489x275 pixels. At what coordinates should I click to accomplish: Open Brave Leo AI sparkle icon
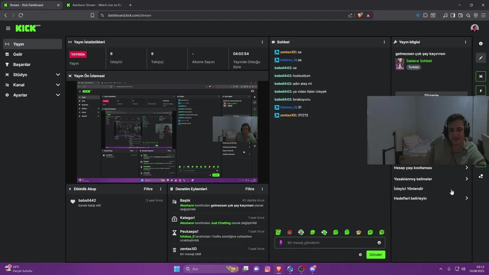(468, 15)
